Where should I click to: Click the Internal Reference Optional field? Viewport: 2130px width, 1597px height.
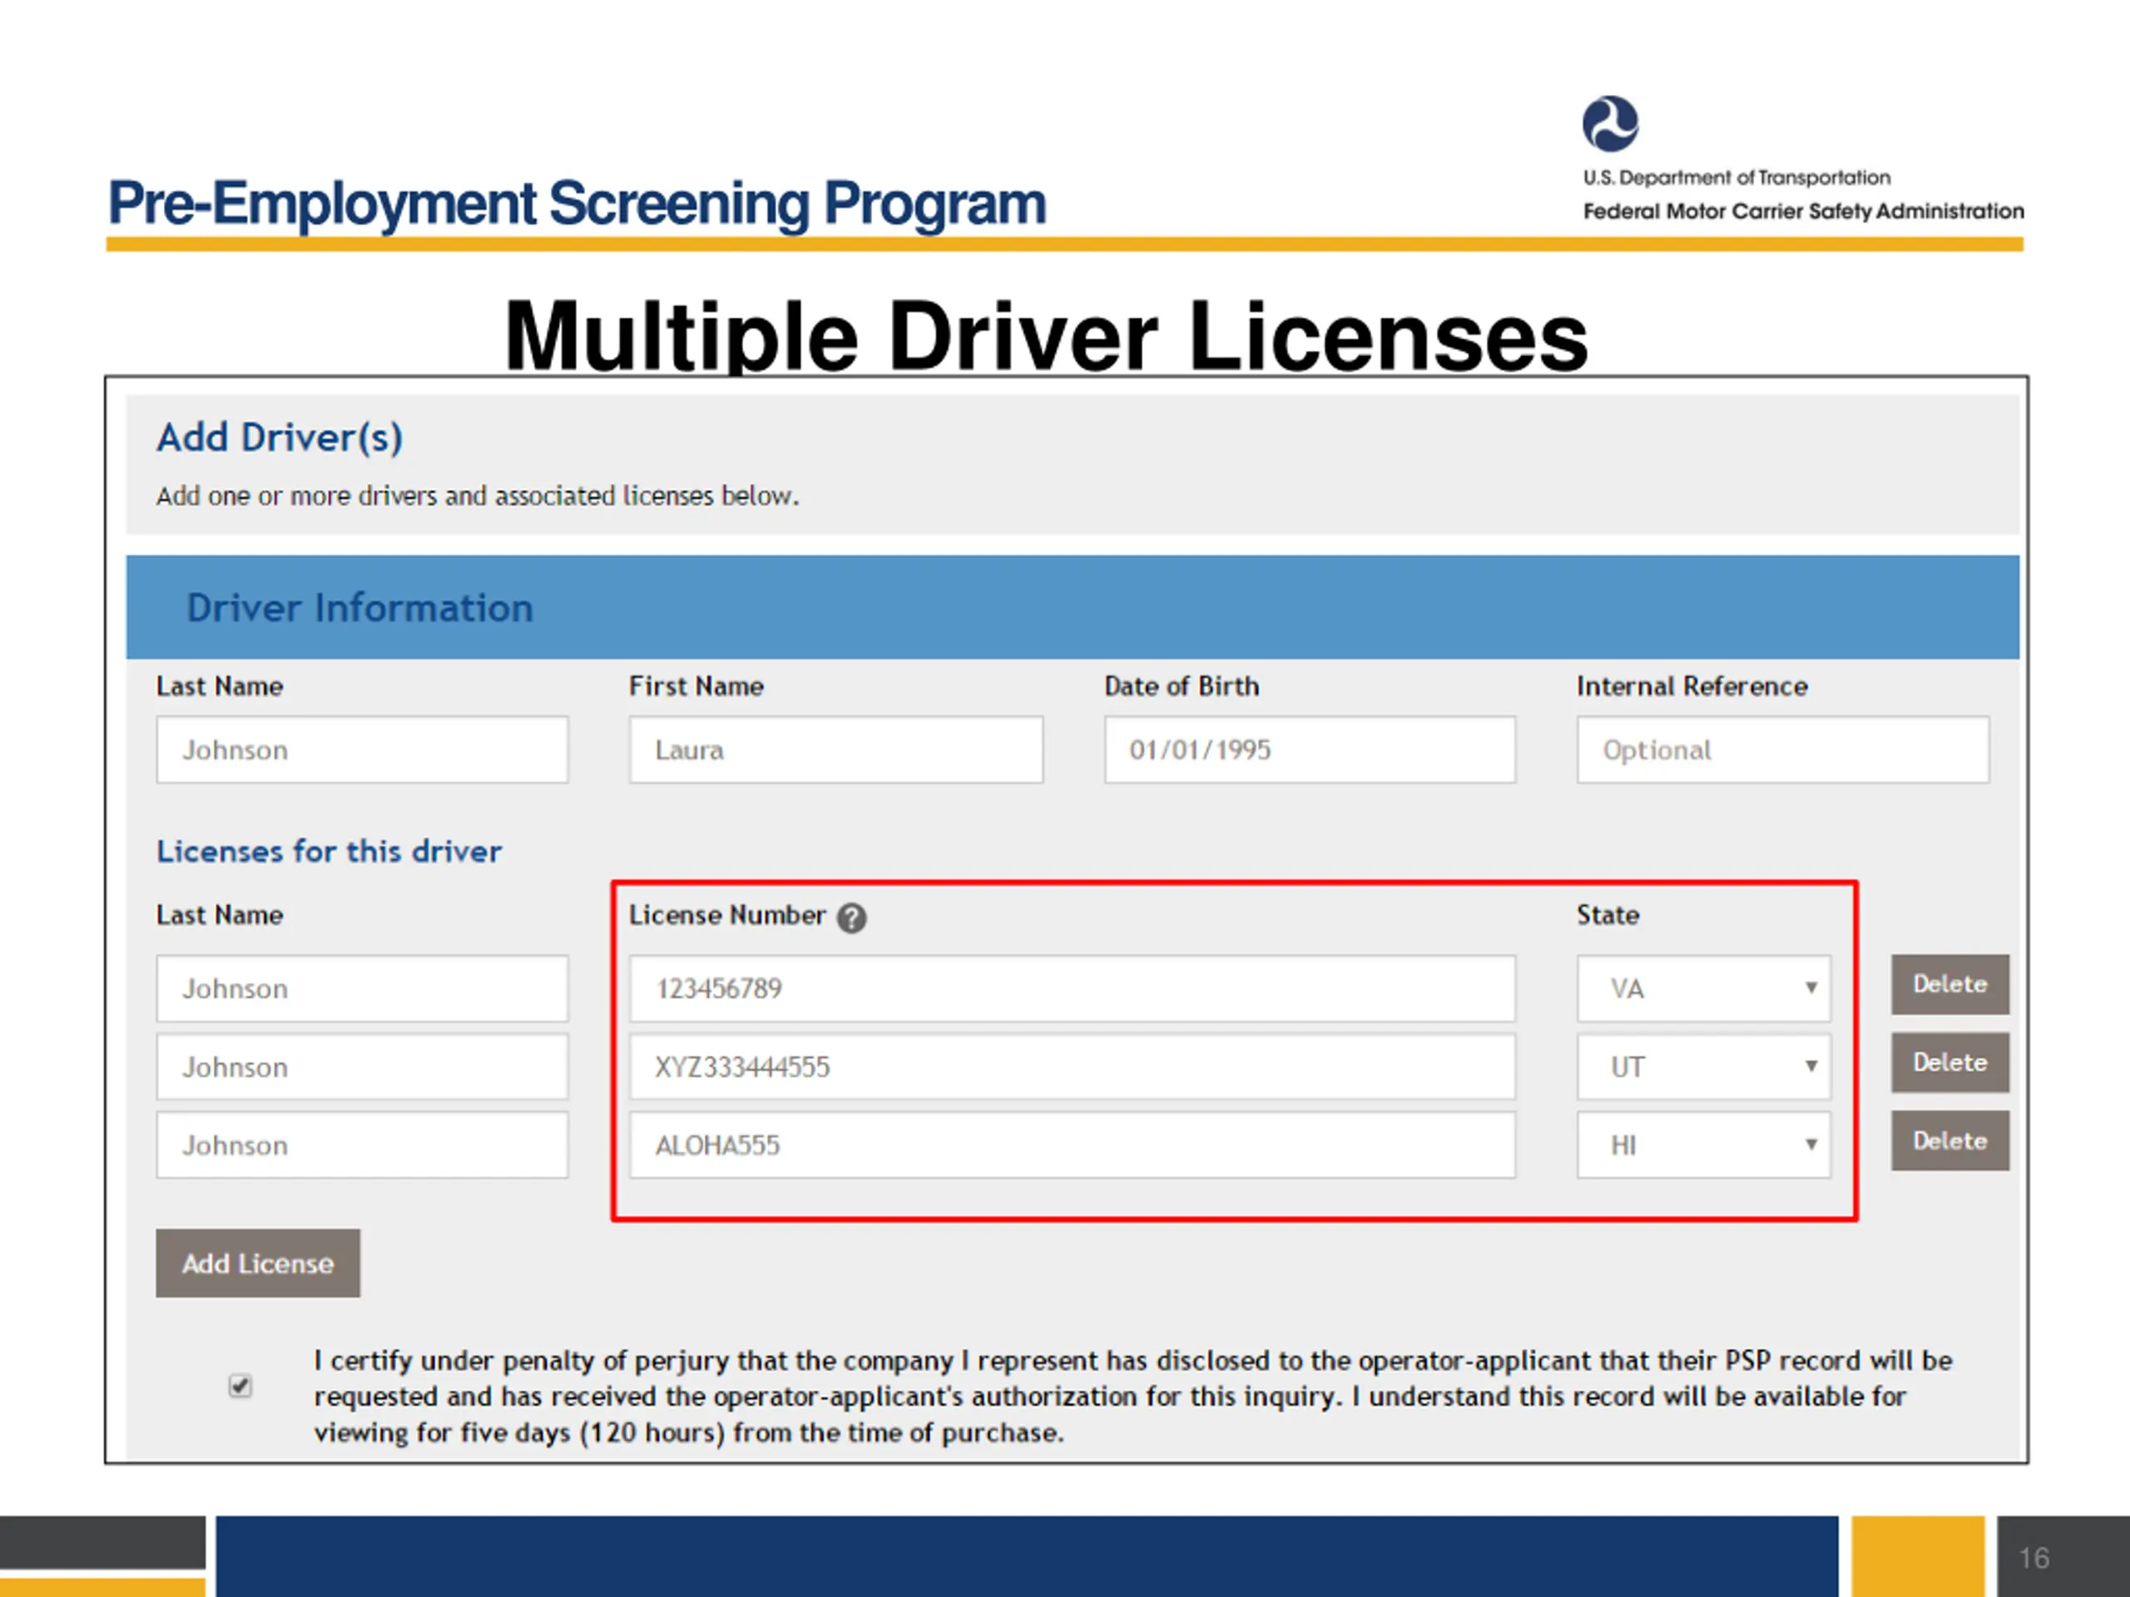pyautogui.click(x=1783, y=749)
